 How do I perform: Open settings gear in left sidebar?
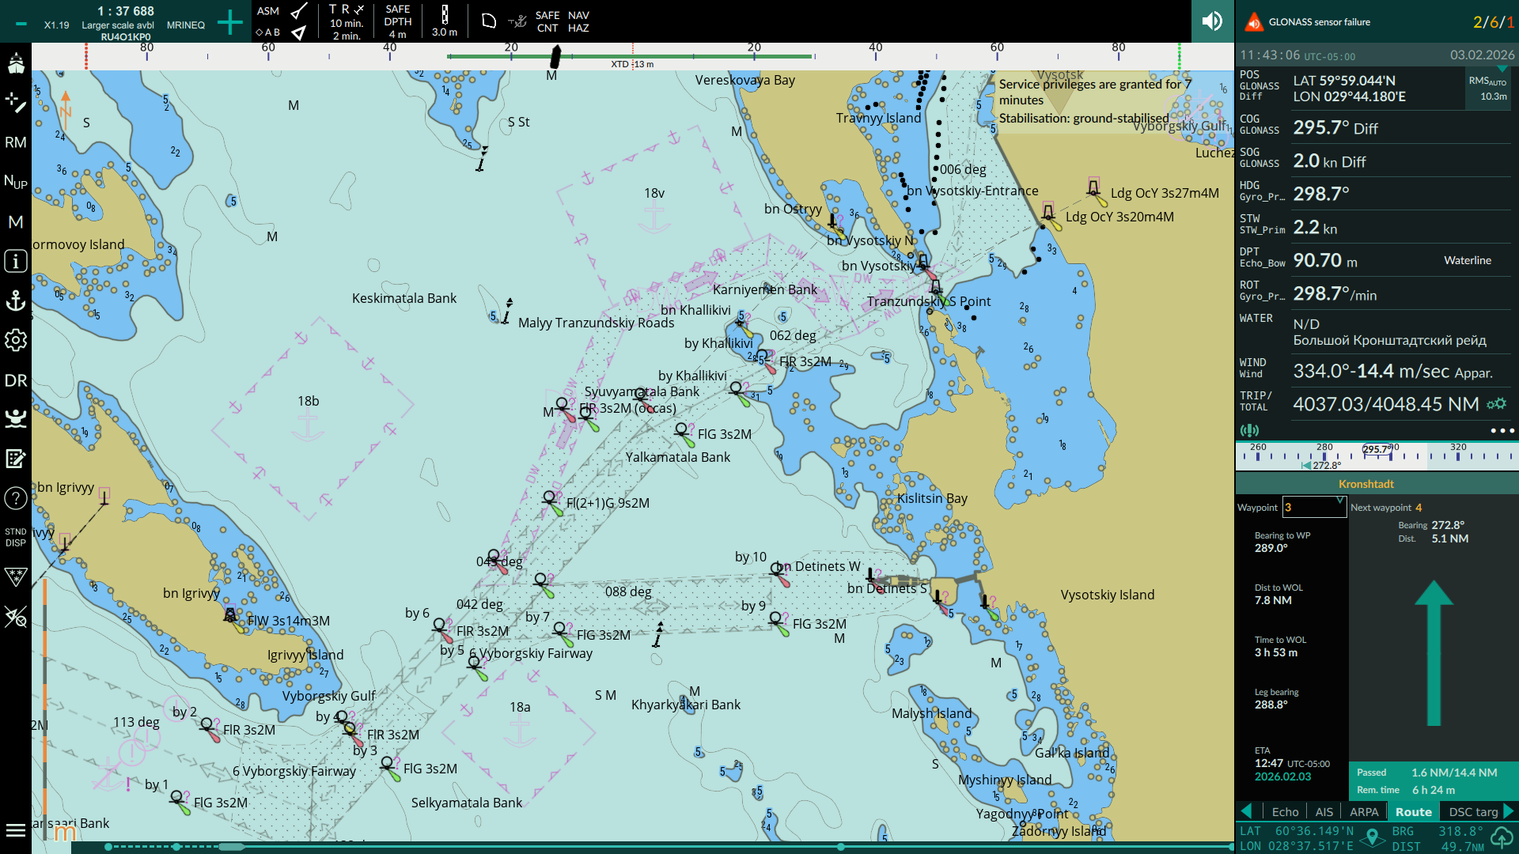click(x=16, y=340)
